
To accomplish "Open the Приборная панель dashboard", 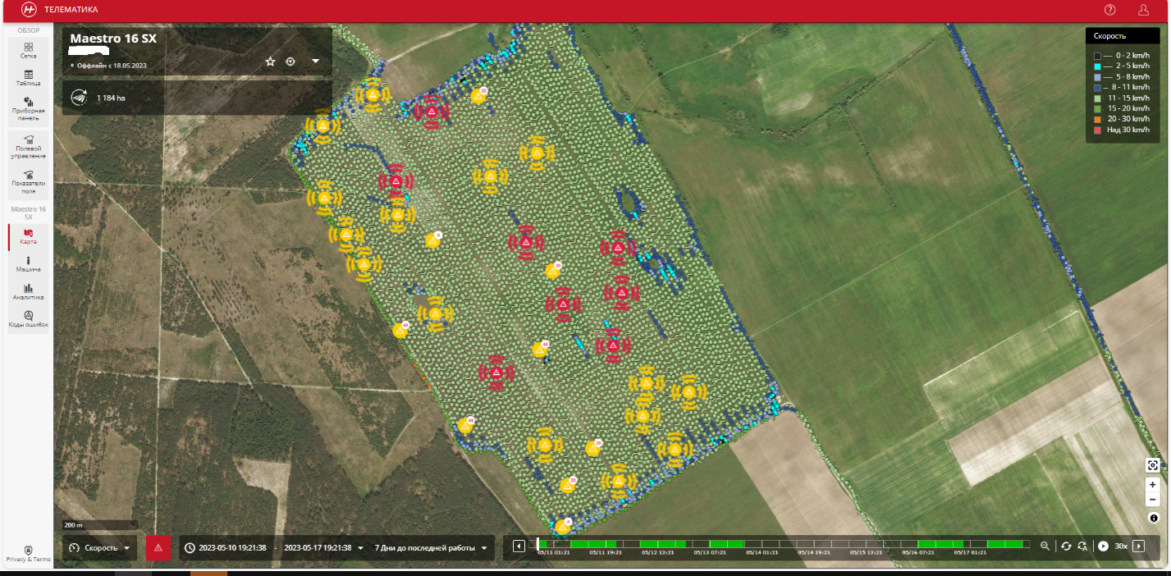I will [x=29, y=109].
